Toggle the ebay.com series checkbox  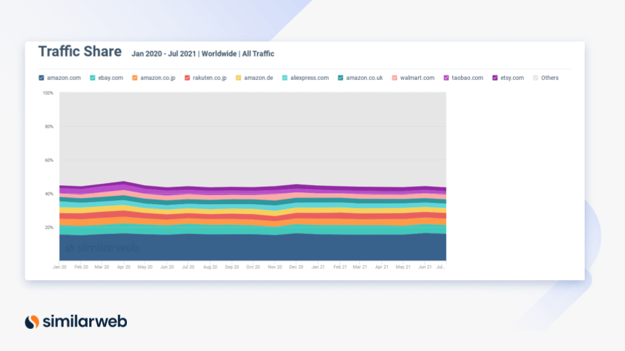pos(93,78)
